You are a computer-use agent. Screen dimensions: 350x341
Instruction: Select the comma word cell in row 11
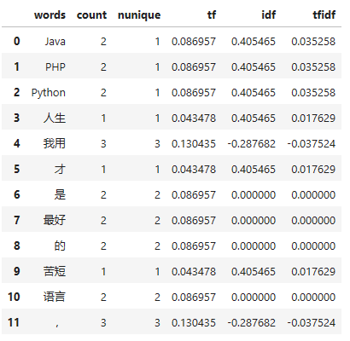pos(57,325)
